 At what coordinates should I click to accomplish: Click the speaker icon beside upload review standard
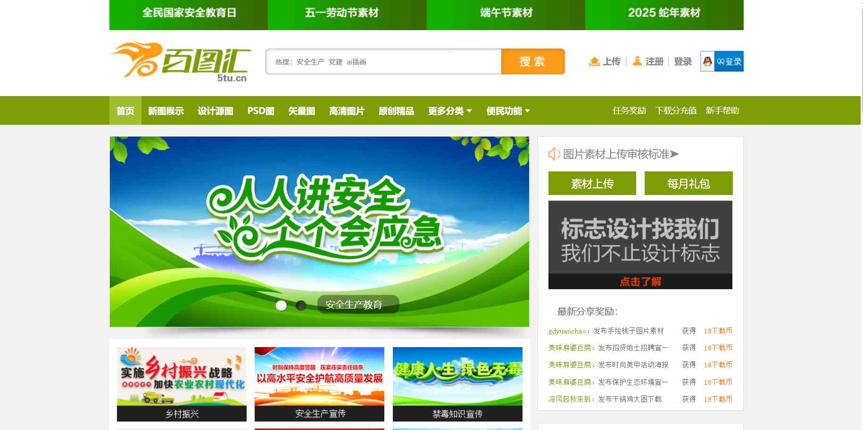tap(554, 154)
